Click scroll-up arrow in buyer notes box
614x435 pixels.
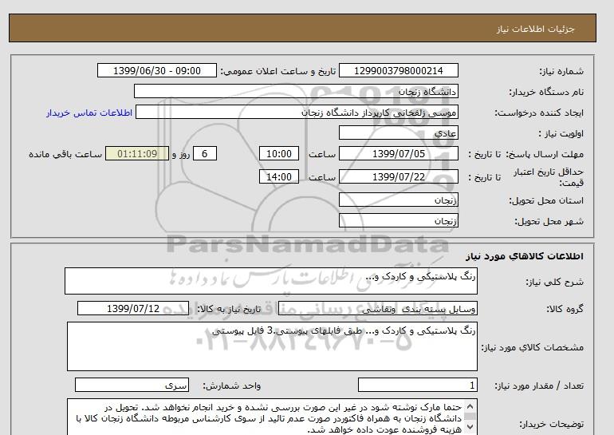pos(470,406)
